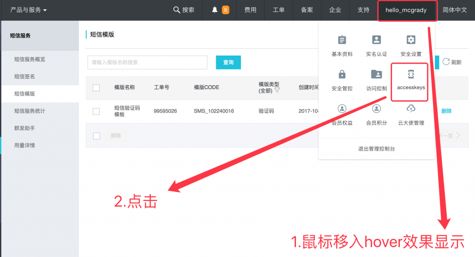The width and height of the screenshot is (475, 257).
Task: Click the notification bell icon
Action: 215,10
